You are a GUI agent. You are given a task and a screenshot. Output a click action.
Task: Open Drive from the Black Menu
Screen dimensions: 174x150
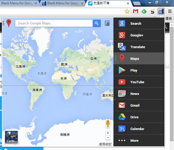pos(139,117)
